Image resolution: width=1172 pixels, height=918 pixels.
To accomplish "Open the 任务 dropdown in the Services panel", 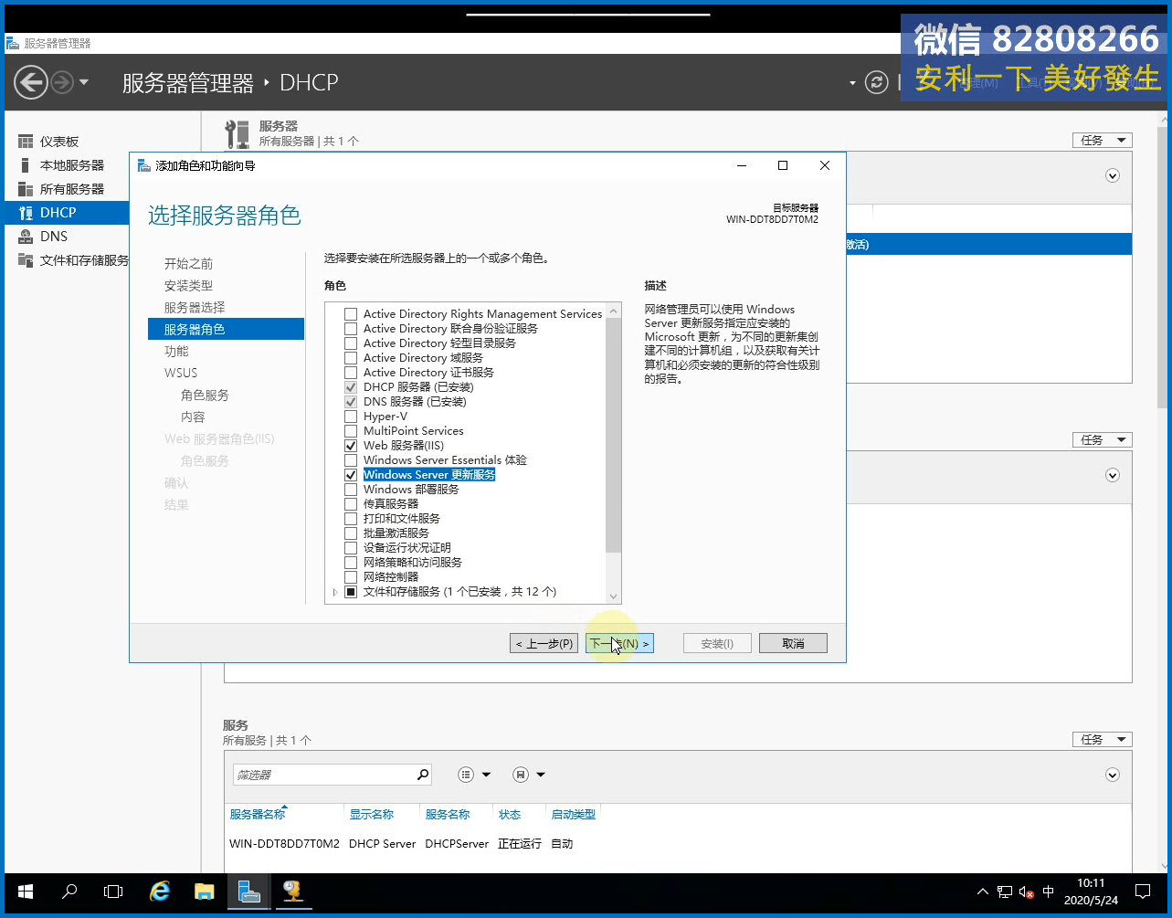I will [1103, 739].
